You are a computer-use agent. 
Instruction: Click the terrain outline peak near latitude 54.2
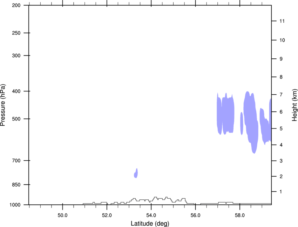coord(155,198)
